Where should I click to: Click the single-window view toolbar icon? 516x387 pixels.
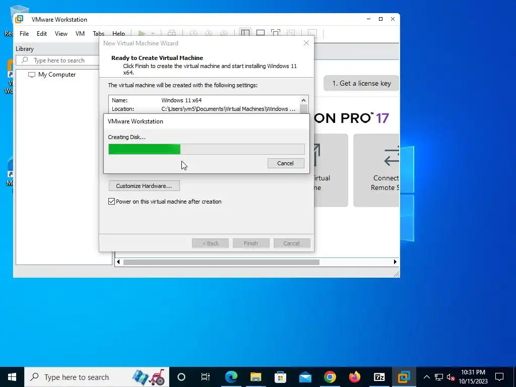tap(261, 33)
